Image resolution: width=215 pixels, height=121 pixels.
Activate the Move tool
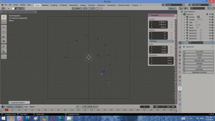point(4,27)
